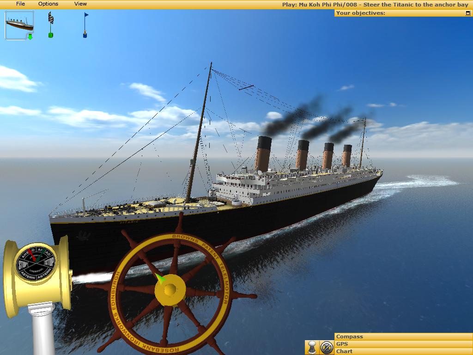Click the green down arrow under ship thumbnail
473x355 pixels.
[x=30, y=37]
